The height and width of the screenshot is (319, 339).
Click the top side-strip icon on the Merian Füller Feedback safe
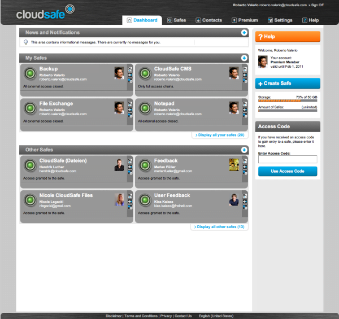245,161
